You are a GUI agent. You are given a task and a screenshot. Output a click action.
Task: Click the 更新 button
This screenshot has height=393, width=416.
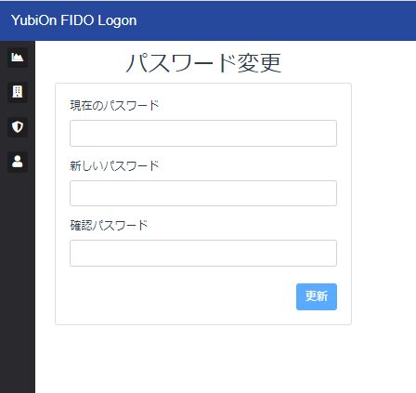click(x=317, y=296)
